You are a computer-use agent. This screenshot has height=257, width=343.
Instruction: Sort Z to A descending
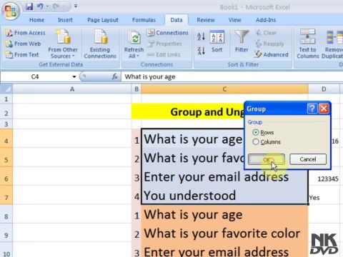pos(201,51)
